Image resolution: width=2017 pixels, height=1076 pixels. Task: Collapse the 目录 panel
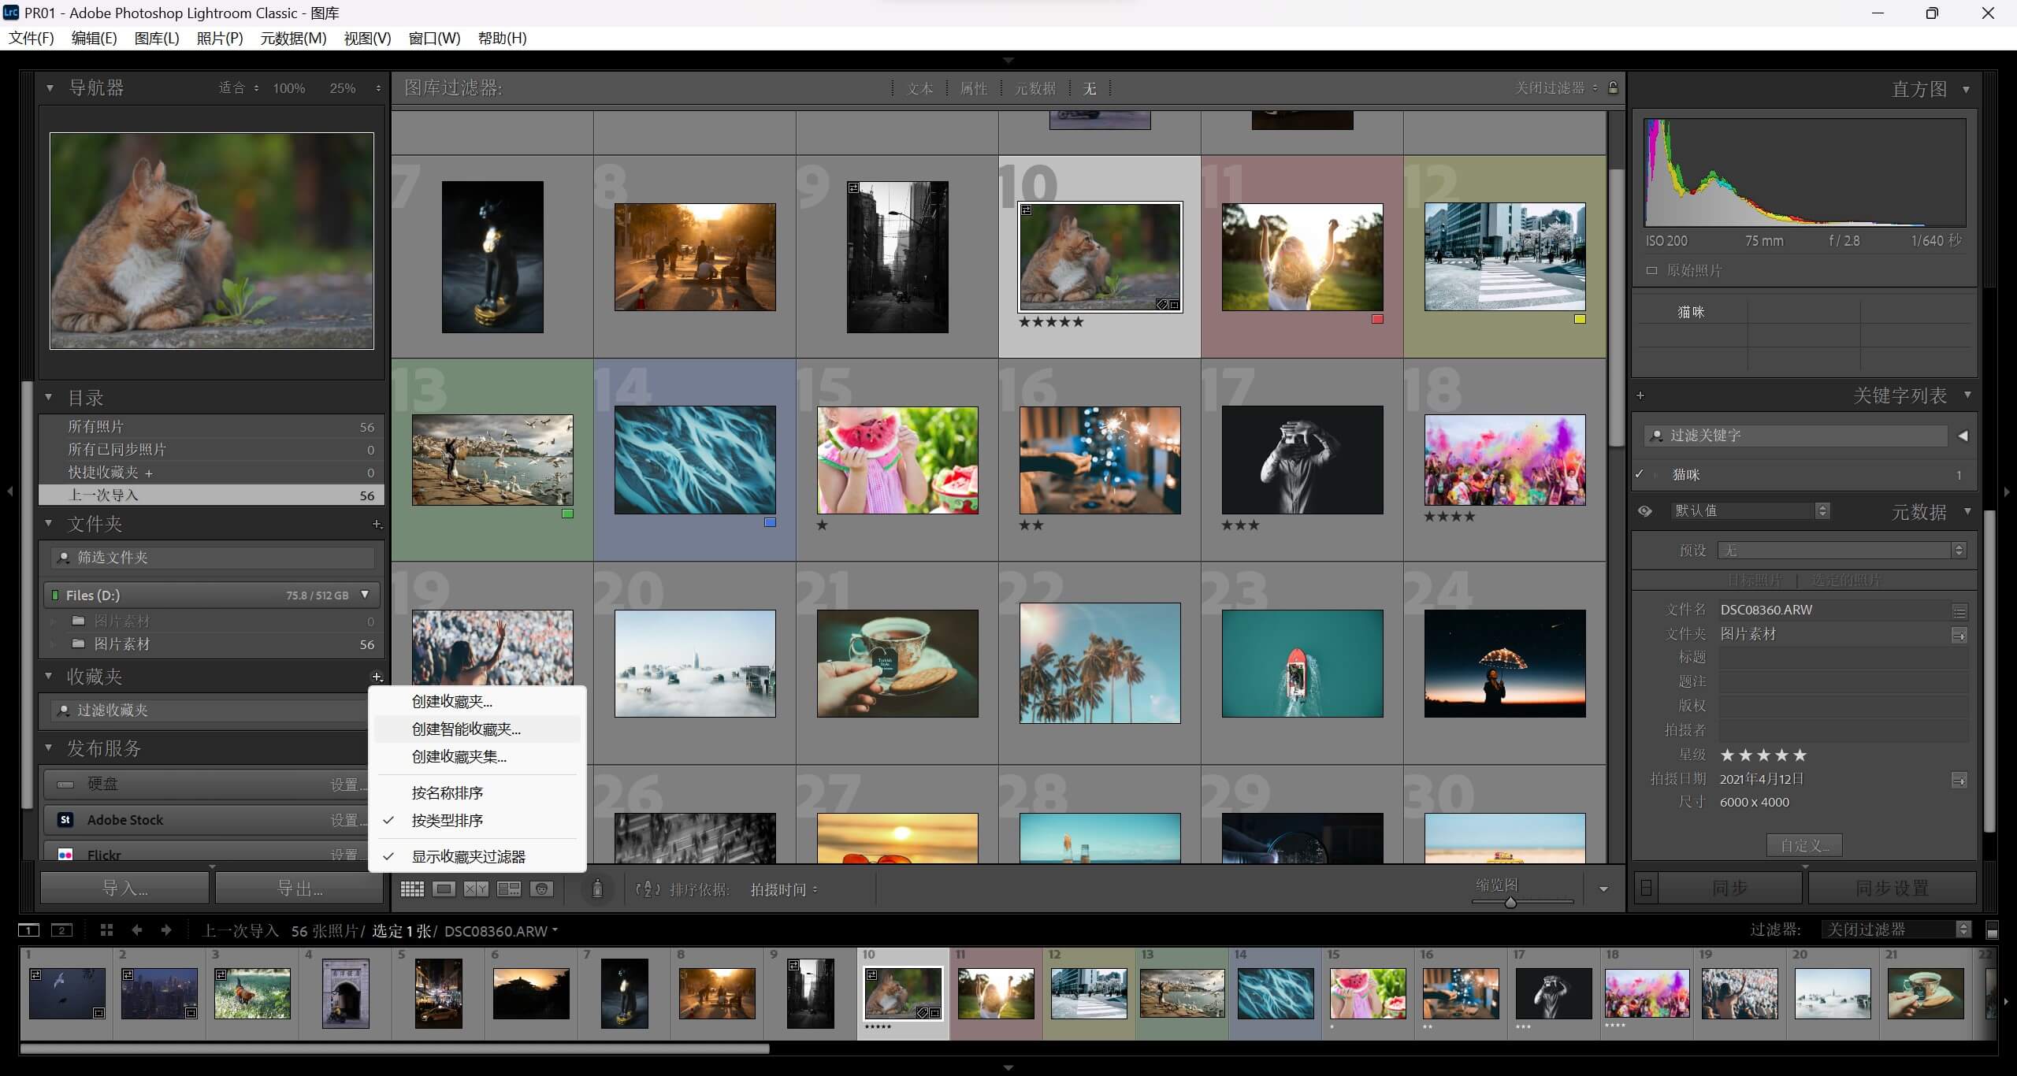tap(49, 398)
